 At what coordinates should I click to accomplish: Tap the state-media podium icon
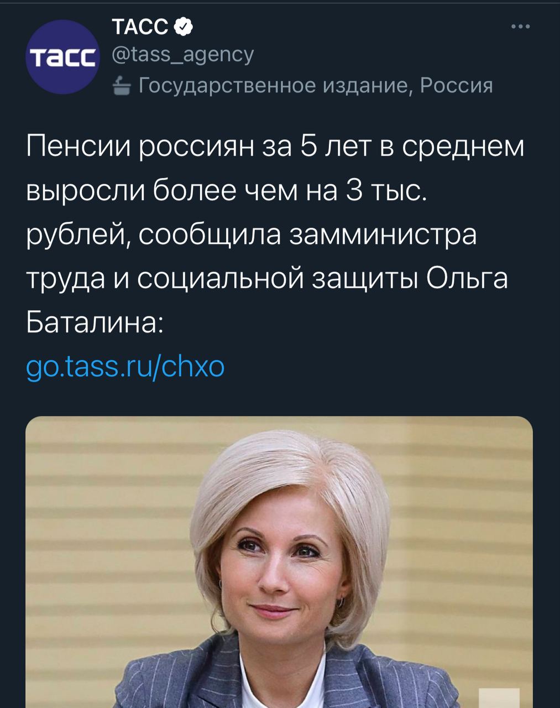[121, 86]
